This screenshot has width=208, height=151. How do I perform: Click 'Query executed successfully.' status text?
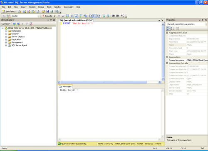(x=74, y=144)
